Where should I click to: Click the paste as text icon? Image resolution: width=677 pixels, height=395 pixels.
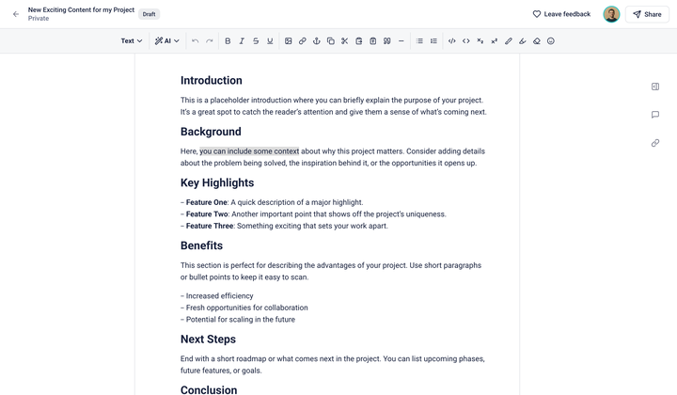[373, 41]
